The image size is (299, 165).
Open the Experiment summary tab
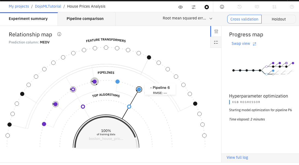28,19
